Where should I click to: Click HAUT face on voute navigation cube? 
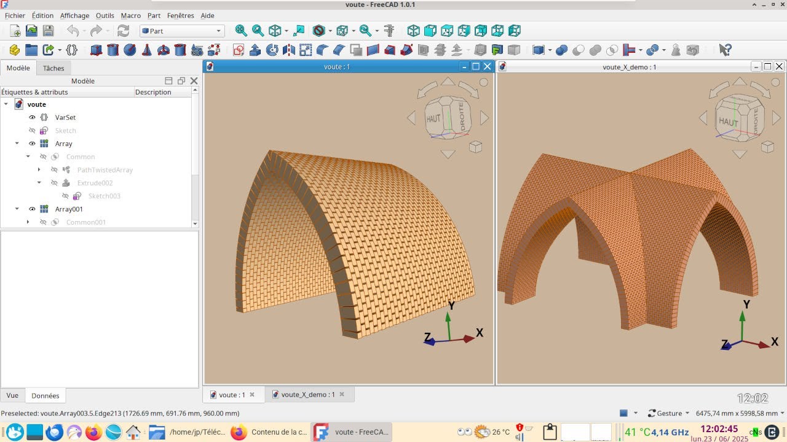tap(433, 118)
